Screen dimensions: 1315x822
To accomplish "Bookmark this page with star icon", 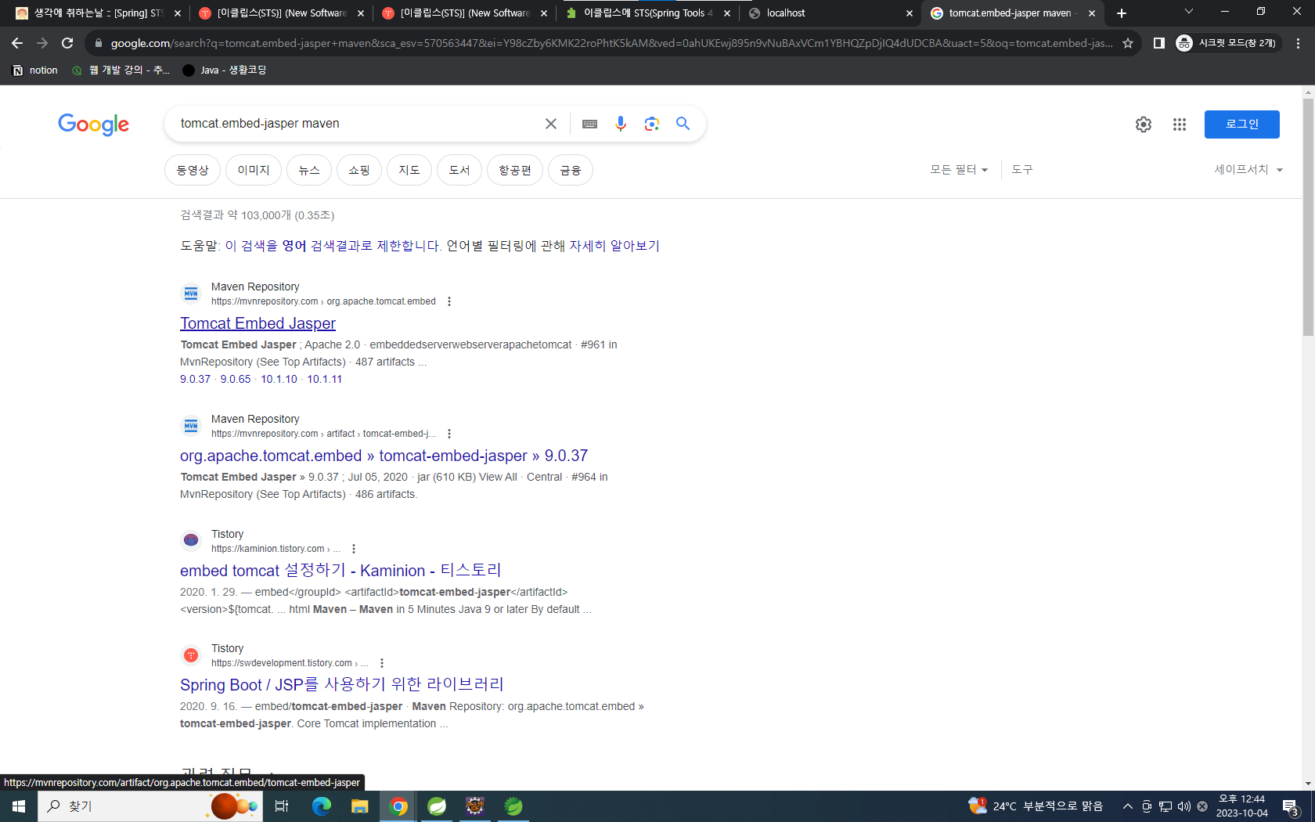I will coord(1128,43).
